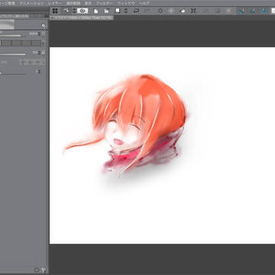Select the open document tab above the canvas
275x275 pixels.
(x=82, y=18)
